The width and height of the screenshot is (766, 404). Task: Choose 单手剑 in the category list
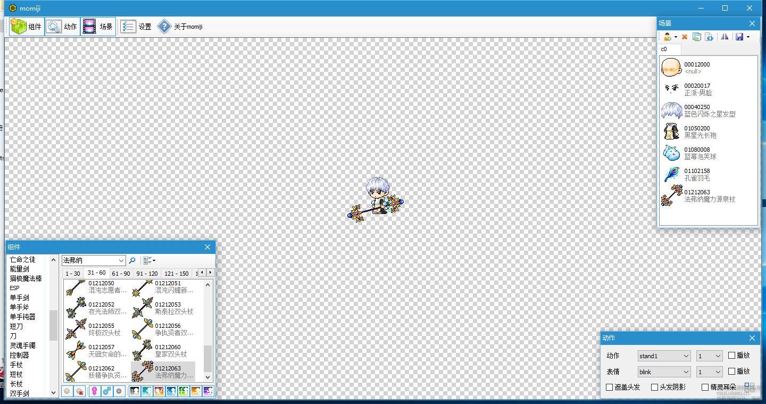20,298
